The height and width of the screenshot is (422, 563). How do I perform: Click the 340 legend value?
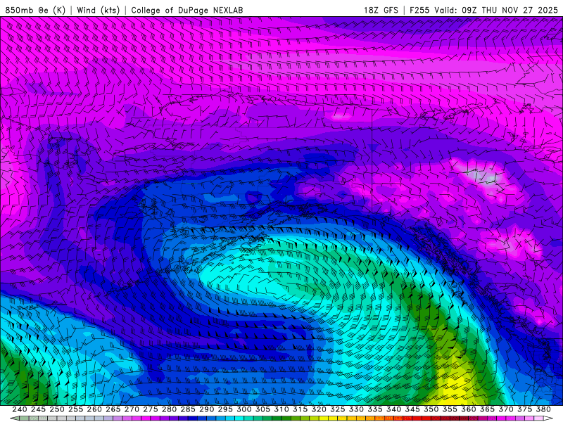pyautogui.click(x=393, y=409)
